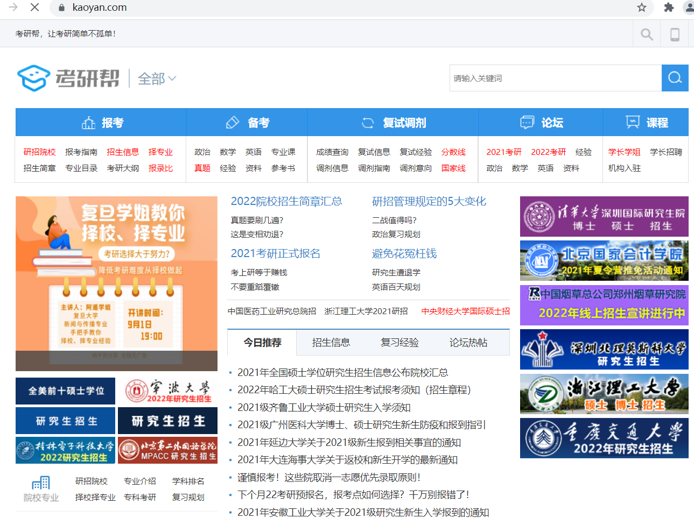Click the 学长学姐 link
The image size is (694, 518).
click(625, 152)
